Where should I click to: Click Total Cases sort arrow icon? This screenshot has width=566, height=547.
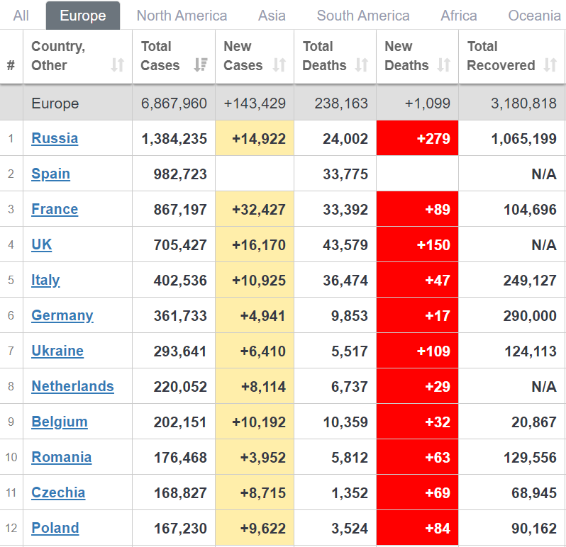201,66
